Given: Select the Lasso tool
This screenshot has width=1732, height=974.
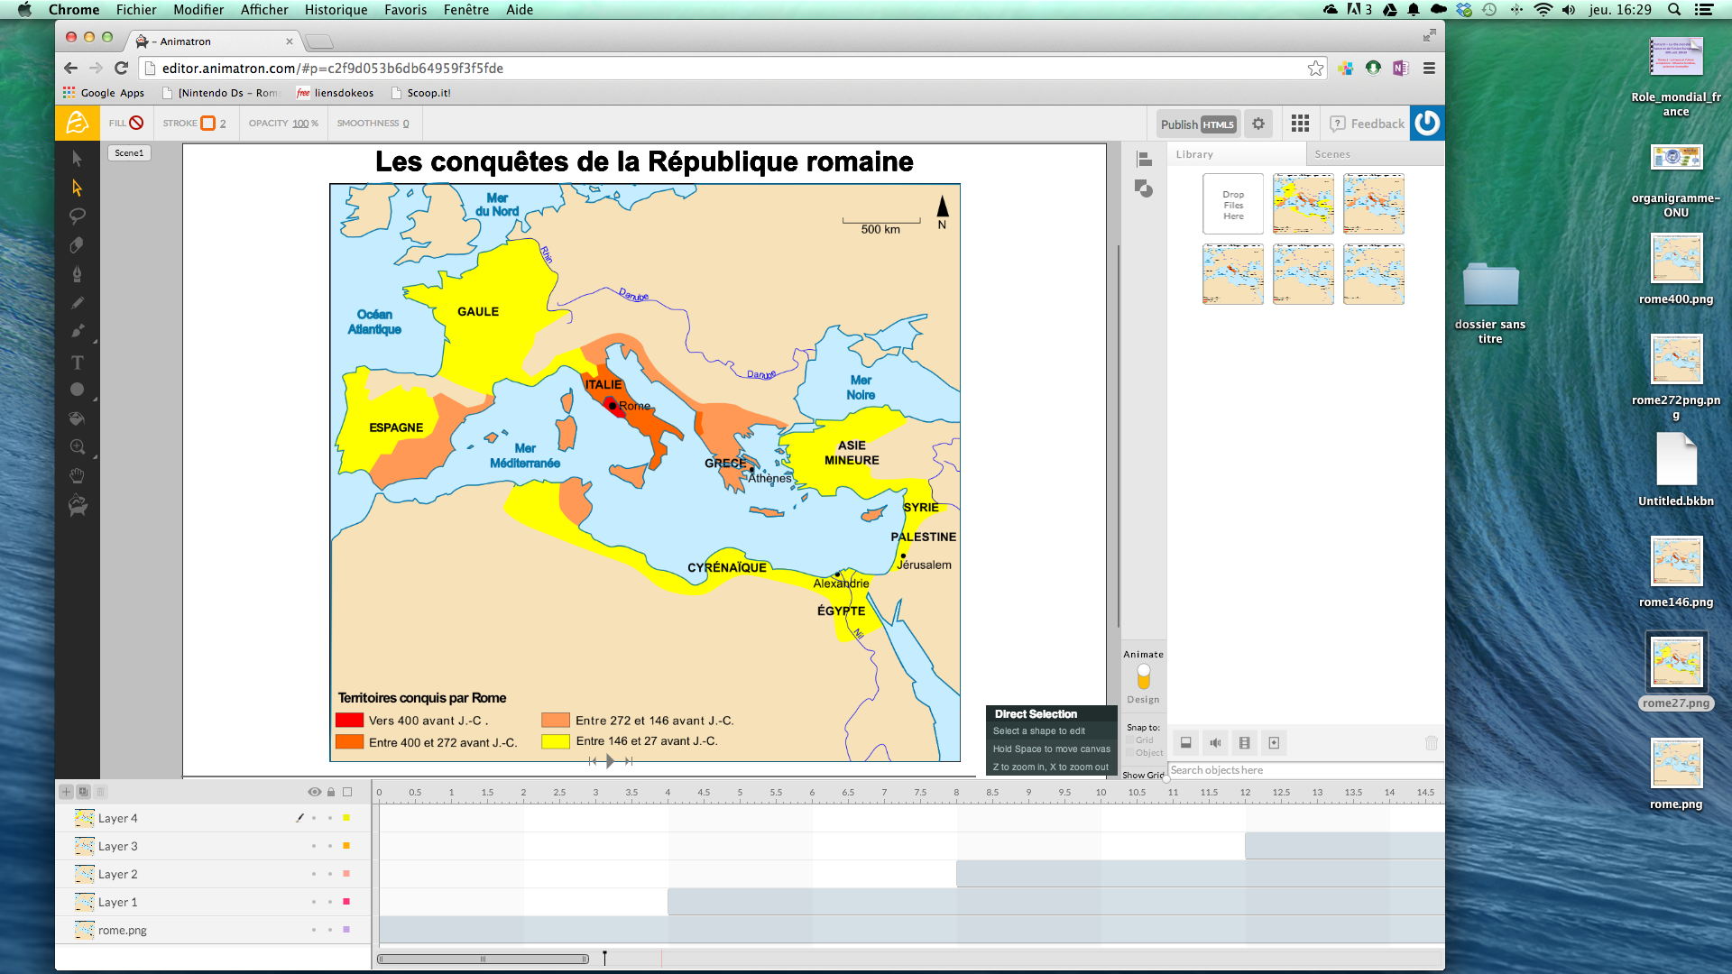Looking at the screenshot, I should pos(77,216).
